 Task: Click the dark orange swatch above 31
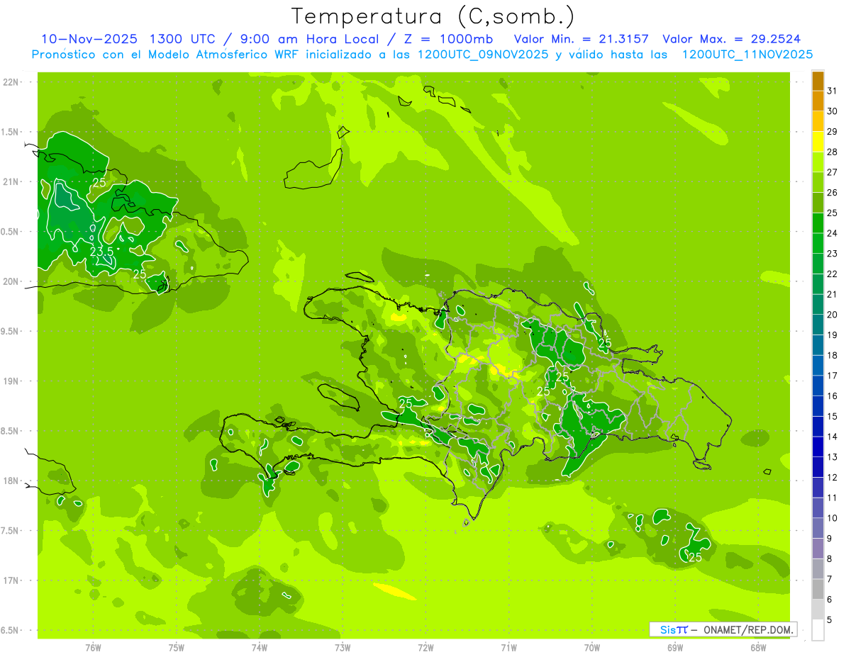pos(818,80)
